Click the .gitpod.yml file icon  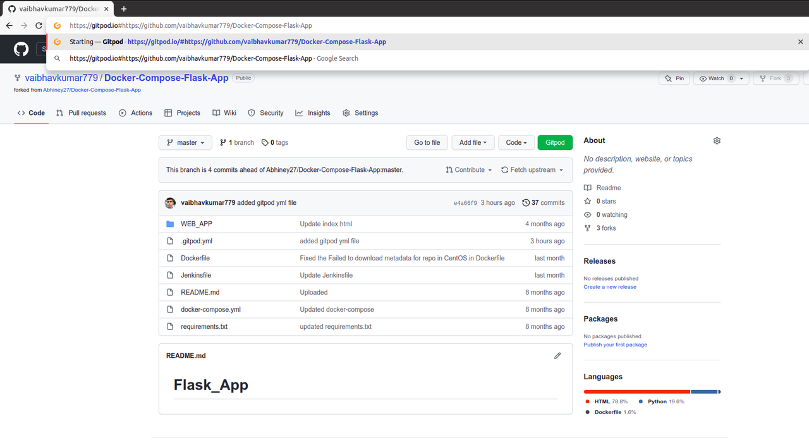170,241
